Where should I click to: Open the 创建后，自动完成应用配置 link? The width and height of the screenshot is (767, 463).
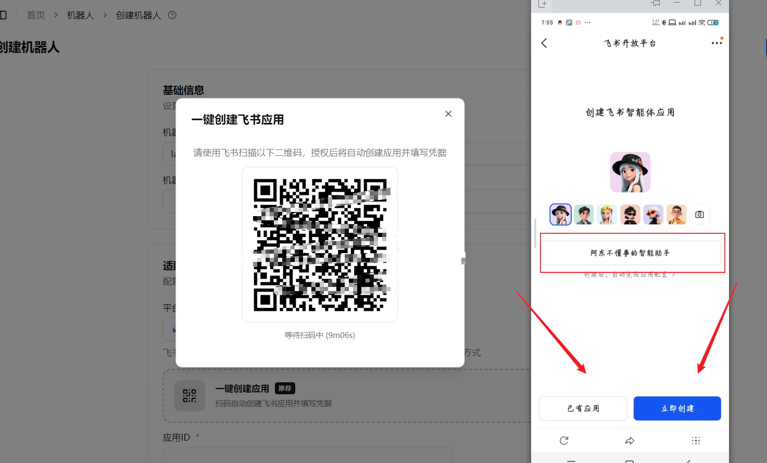(x=629, y=275)
